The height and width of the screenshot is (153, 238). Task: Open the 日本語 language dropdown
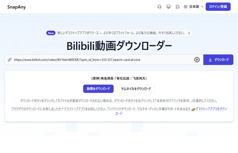194,7
